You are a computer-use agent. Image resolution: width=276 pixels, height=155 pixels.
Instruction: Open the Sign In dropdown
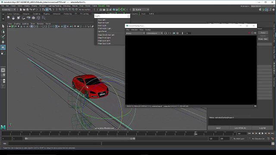coord(141,9)
